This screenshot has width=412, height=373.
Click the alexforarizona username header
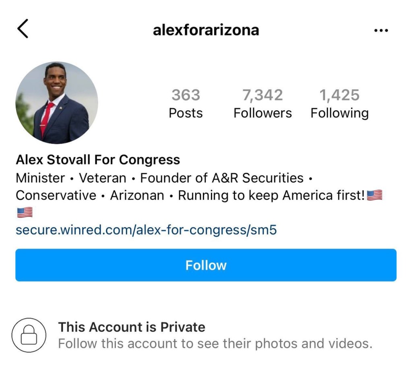pyautogui.click(x=206, y=30)
